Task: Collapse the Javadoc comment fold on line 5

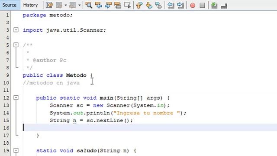Action: point(16,45)
